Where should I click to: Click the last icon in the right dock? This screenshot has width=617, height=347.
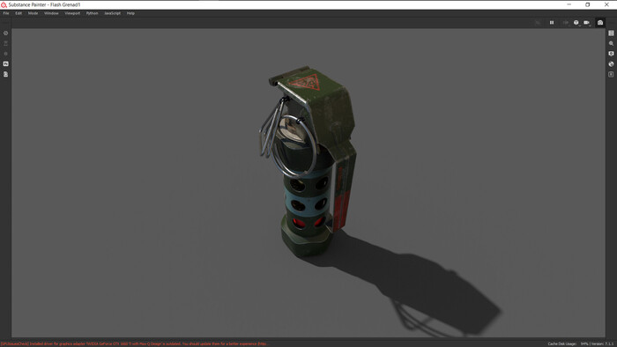coord(611,74)
